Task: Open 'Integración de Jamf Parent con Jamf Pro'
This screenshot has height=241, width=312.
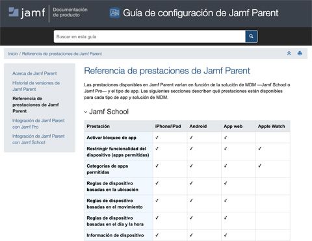Action: pos(38,123)
